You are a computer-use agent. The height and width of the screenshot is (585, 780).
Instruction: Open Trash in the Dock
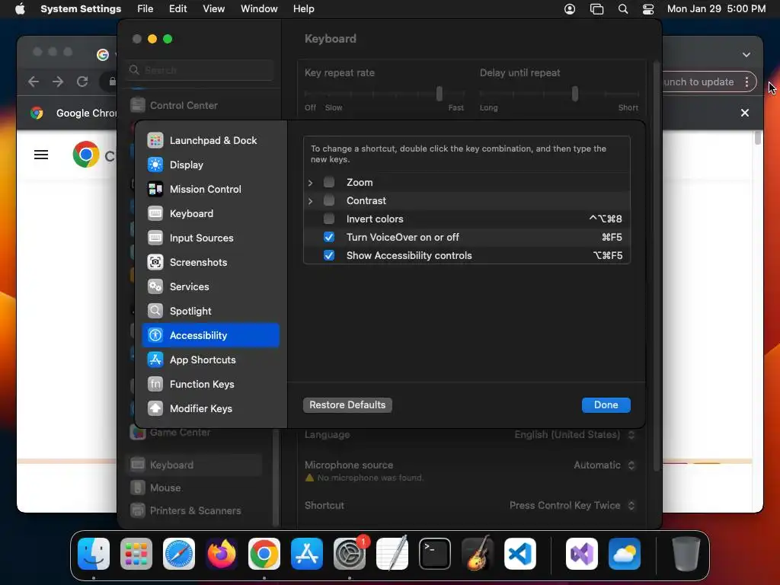pyautogui.click(x=686, y=554)
